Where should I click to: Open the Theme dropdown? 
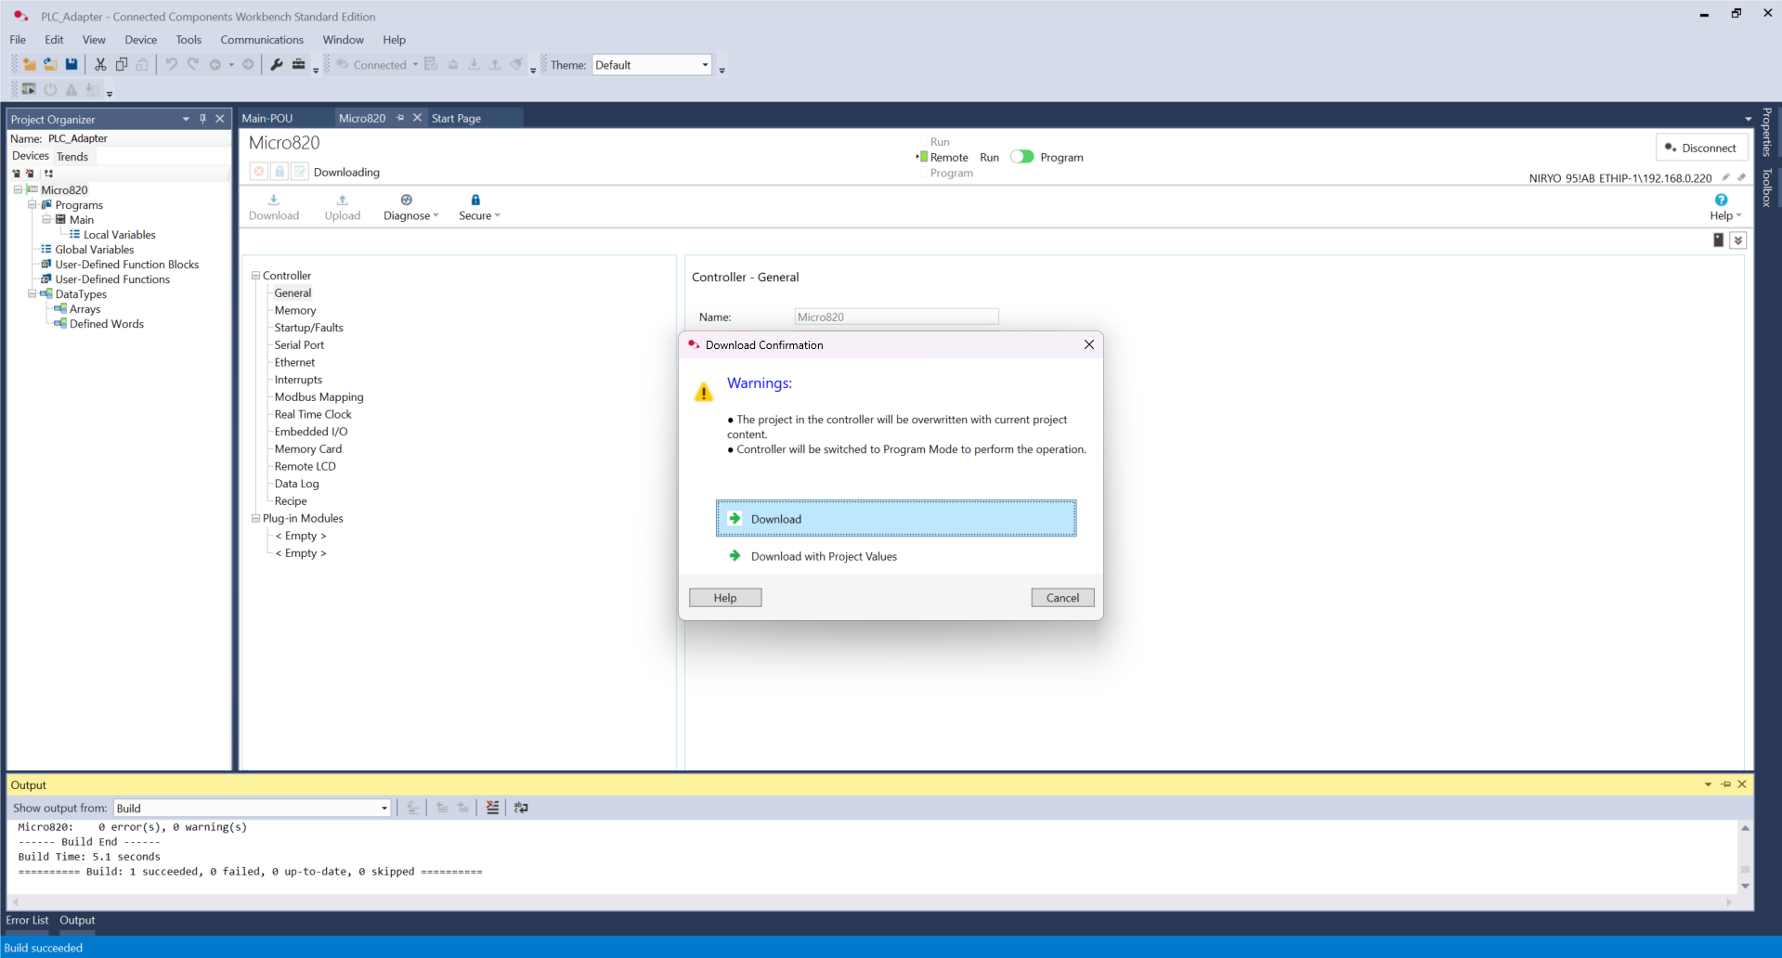pyautogui.click(x=705, y=65)
